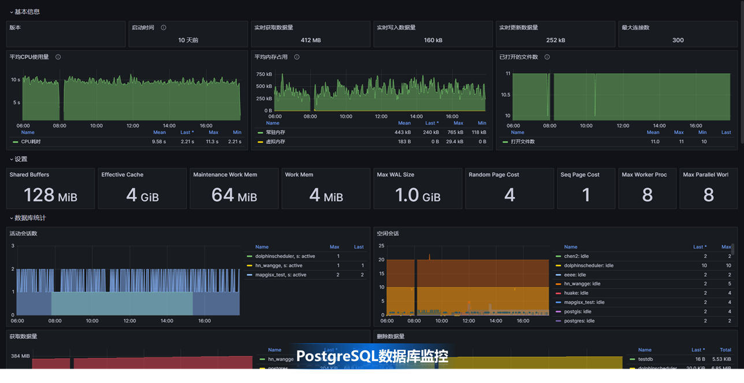Sort the CPU legend by Min column

tap(237, 132)
